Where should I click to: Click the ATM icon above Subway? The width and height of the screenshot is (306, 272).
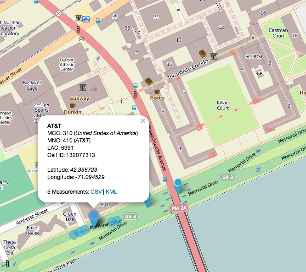[x=83, y=87]
